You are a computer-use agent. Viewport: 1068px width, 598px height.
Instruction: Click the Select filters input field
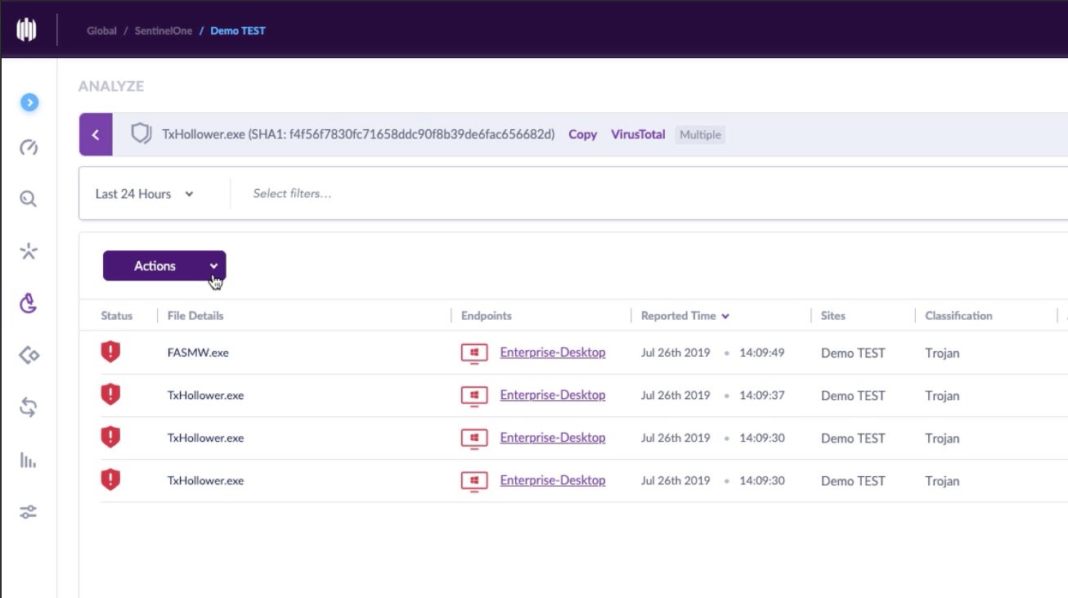pos(292,194)
